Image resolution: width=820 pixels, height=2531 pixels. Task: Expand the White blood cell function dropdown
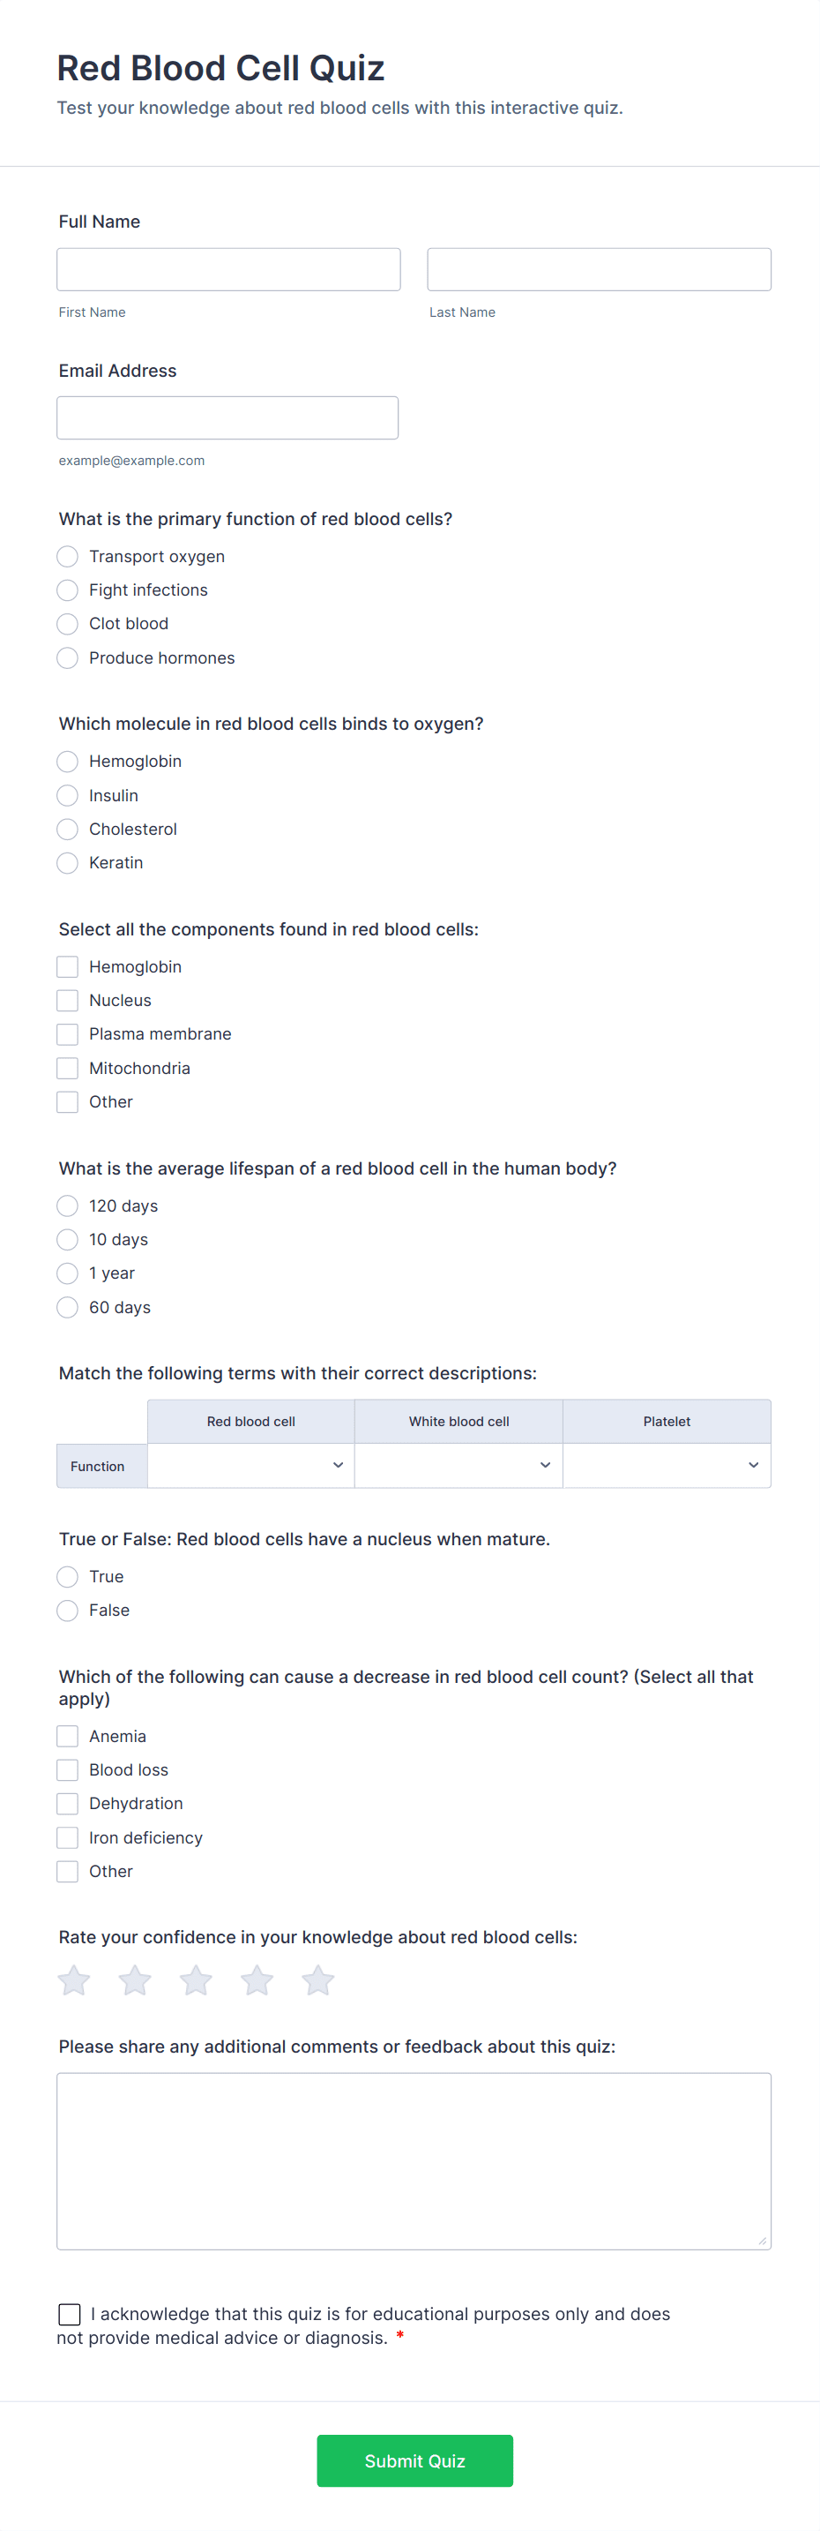point(458,1465)
